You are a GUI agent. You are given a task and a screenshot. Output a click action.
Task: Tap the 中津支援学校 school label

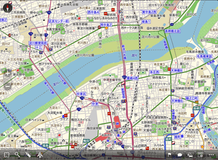pyautogui.click(x=112, y=80)
